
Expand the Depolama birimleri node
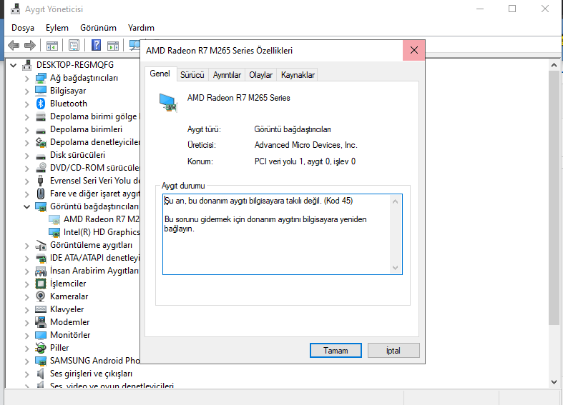pos(26,130)
